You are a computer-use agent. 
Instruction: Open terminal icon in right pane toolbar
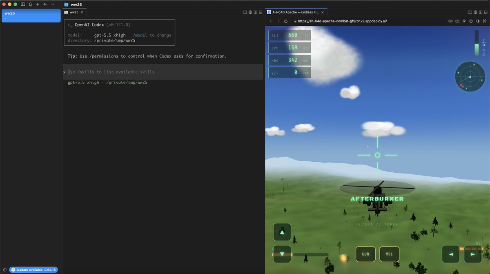470,12
